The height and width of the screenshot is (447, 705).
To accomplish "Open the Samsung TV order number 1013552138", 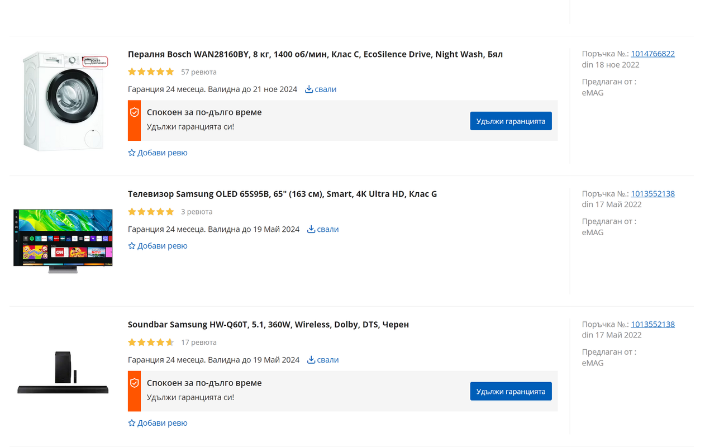I will coord(652,193).
